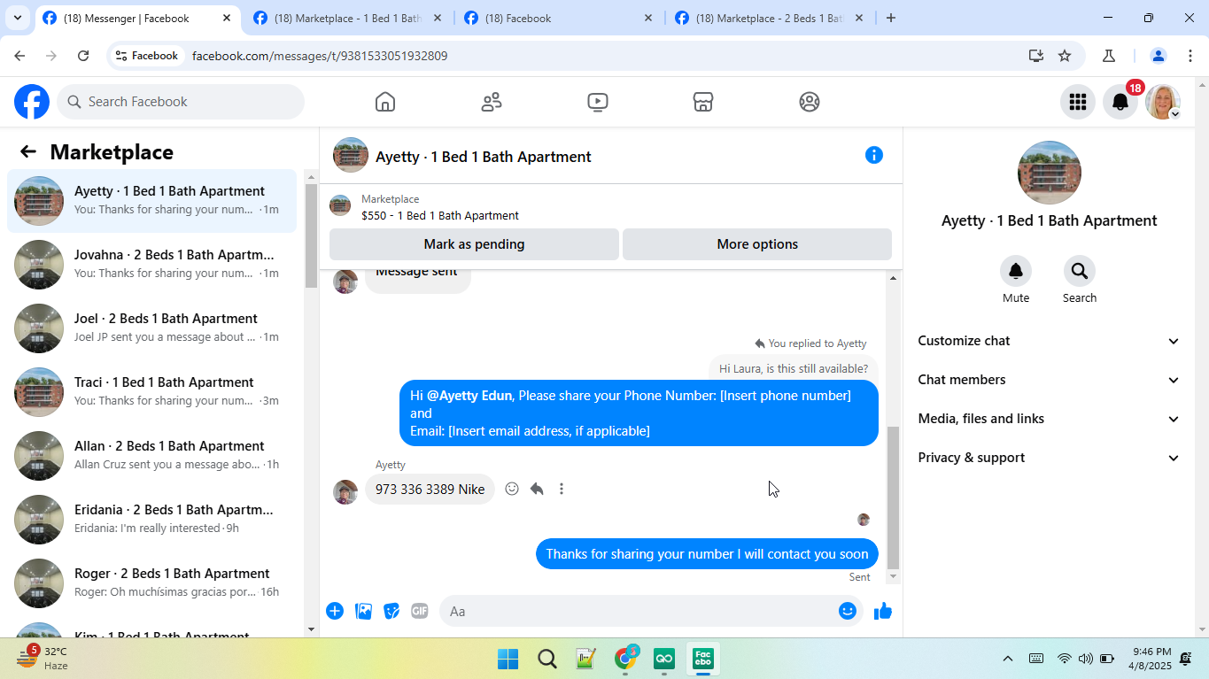Screen dimensions: 1209x679
Task: Close the Messenger tab
Action: [x=227, y=18]
